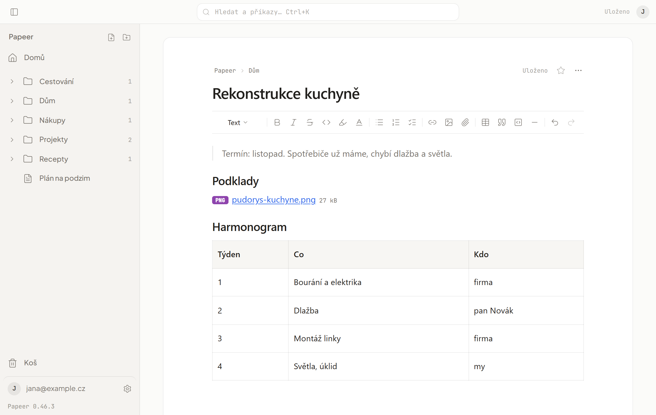Image resolution: width=656 pixels, height=415 pixels.
Task: Open the J user avatar top right
Action: (643, 12)
